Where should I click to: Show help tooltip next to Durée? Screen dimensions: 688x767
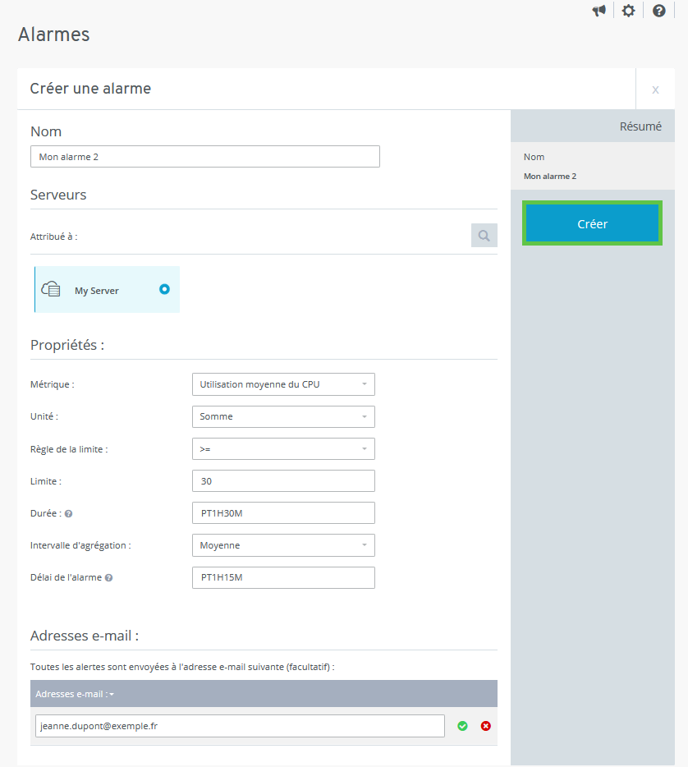tap(68, 513)
